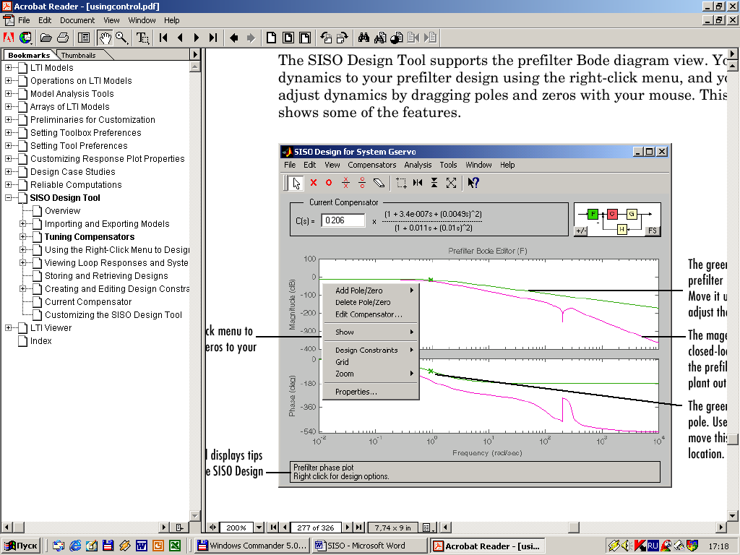The height and width of the screenshot is (555, 740).
Task: Click the 7,74 x 9 in page size box
Action: [392, 528]
